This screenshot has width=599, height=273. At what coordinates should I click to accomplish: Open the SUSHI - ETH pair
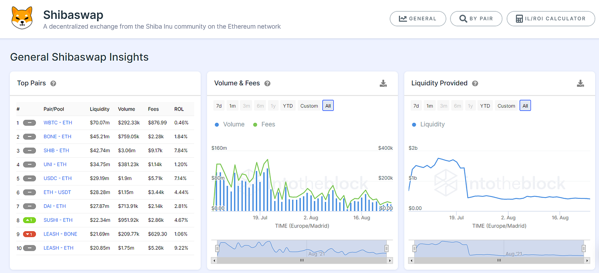pyautogui.click(x=58, y=220)
